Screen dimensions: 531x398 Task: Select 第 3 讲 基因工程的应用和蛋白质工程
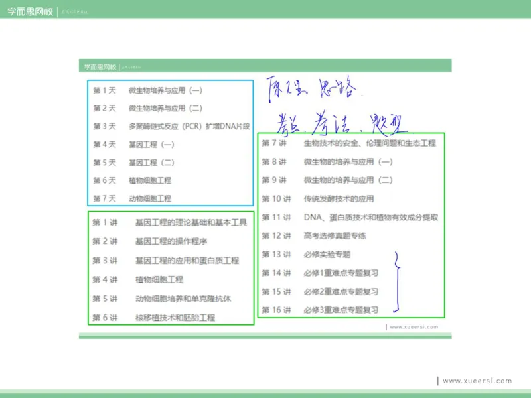(x=165, y=260)
